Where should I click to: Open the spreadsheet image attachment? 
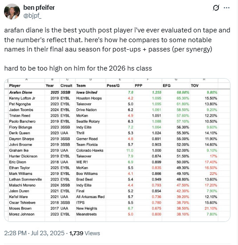click(117, 150)
